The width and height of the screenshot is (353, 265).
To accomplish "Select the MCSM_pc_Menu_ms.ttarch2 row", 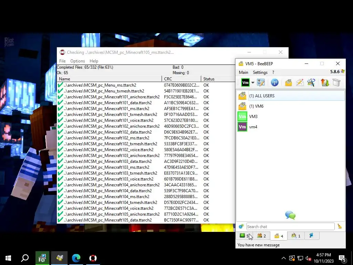I will coord(146,85).
